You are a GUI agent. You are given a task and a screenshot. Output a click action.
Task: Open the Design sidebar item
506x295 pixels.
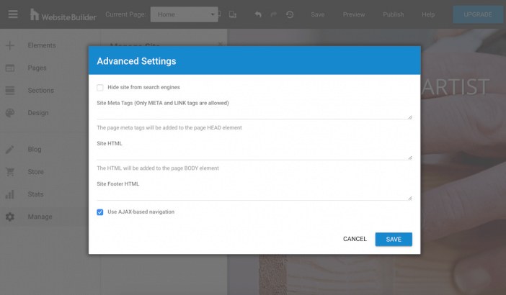pos(38,113)
